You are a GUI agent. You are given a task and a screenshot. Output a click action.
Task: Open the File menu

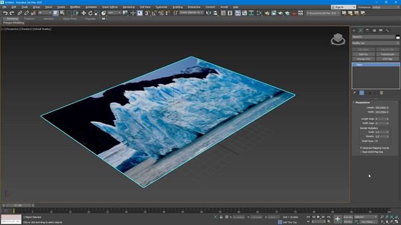pos(4,7)
